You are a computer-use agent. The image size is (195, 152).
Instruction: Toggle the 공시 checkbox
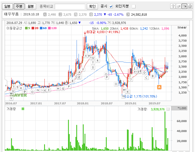click(111, 6)
